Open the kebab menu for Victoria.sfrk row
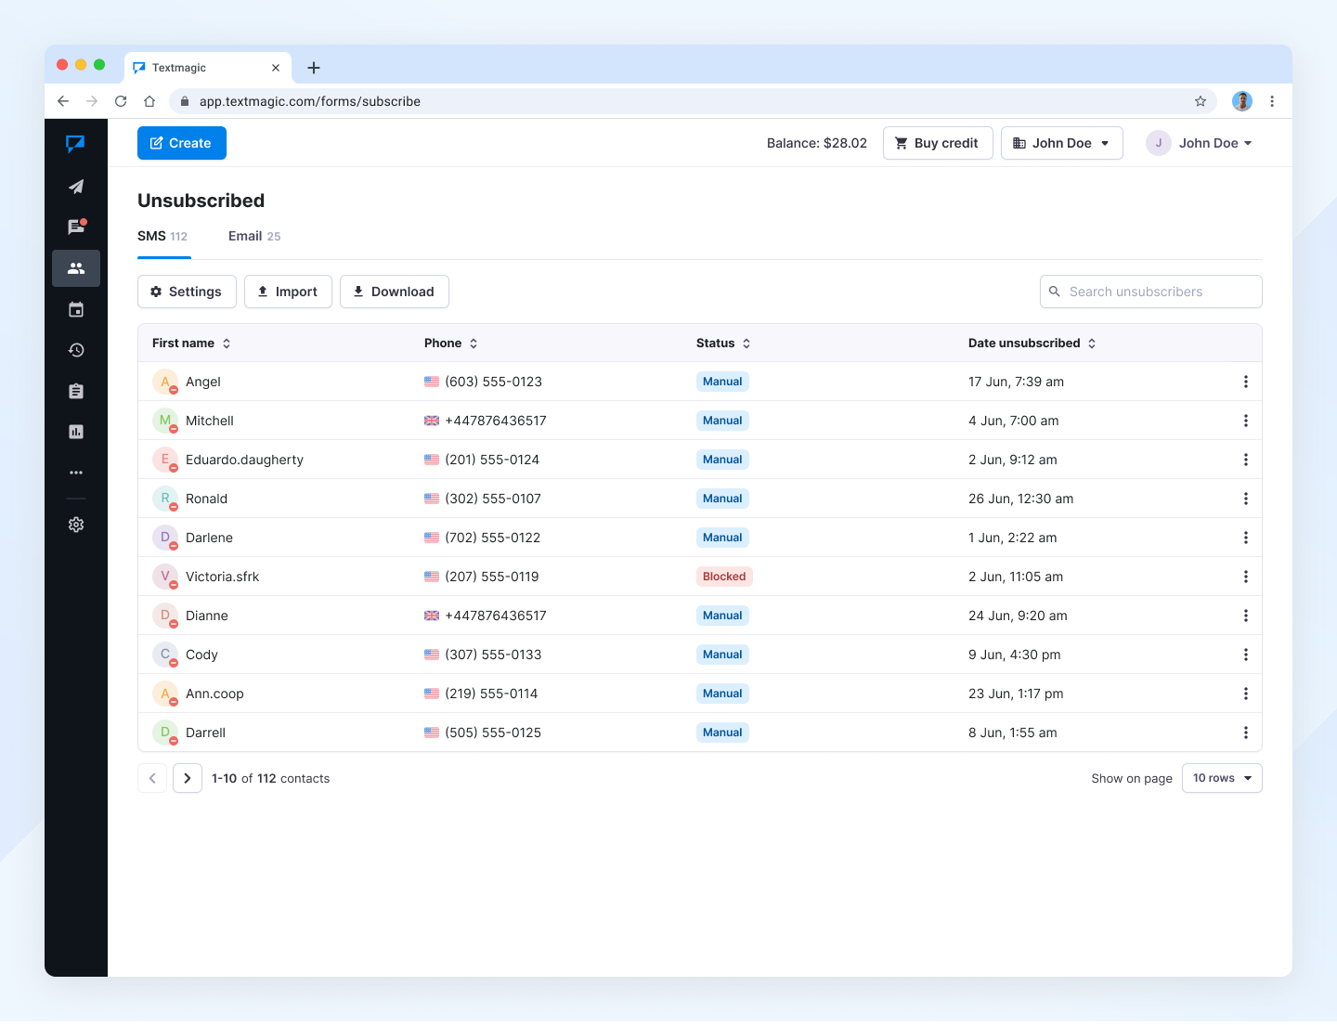The image size is (1337, 1025). (x=1245, y=577)
